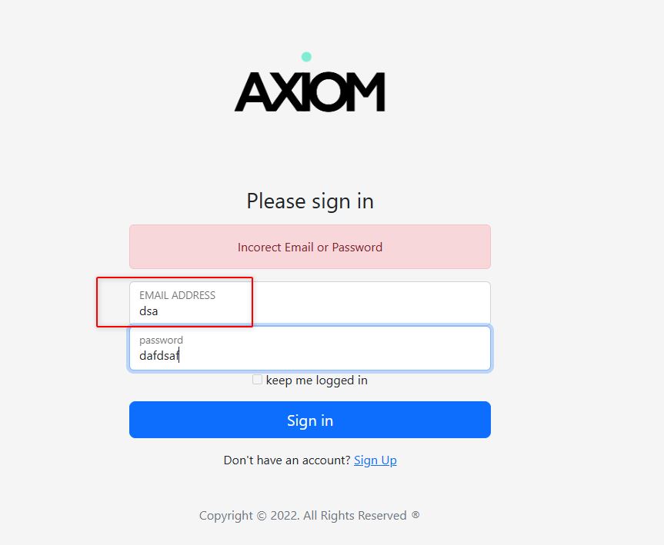Screen dimensions: 664x545
Task: Click the typed text "dsa"
Action: 148,311
